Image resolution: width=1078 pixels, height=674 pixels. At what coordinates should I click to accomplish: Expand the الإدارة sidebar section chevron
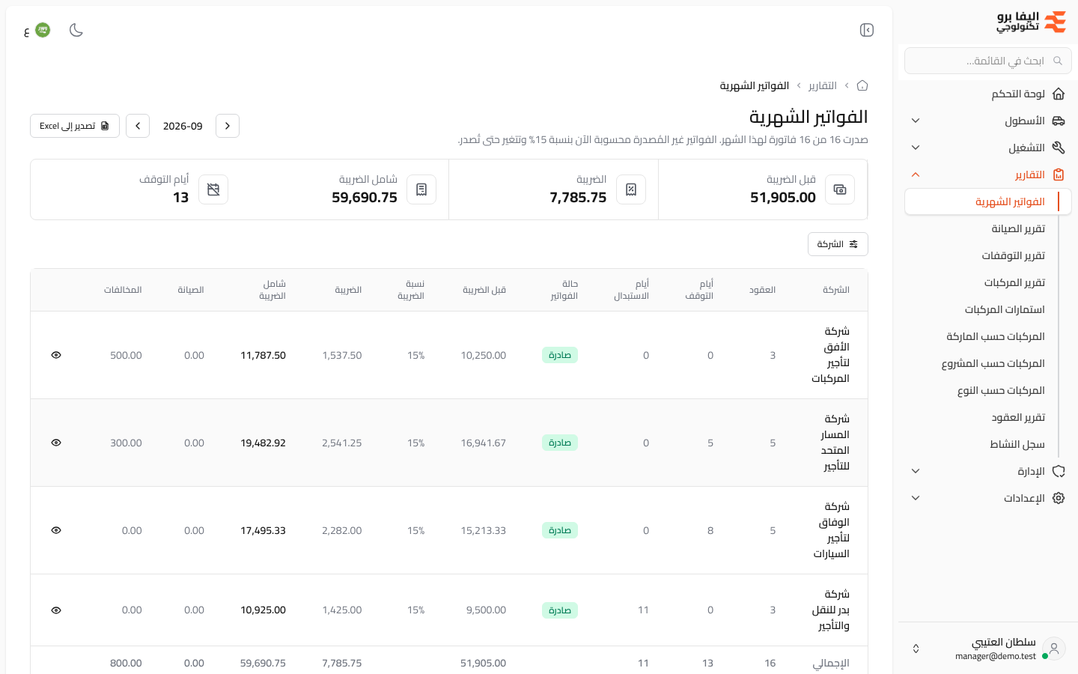coord(916,471)
